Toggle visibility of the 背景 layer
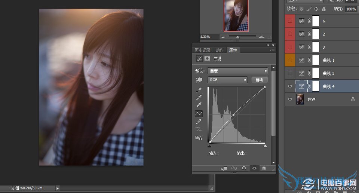359x193 pixels. coord(290,99)
